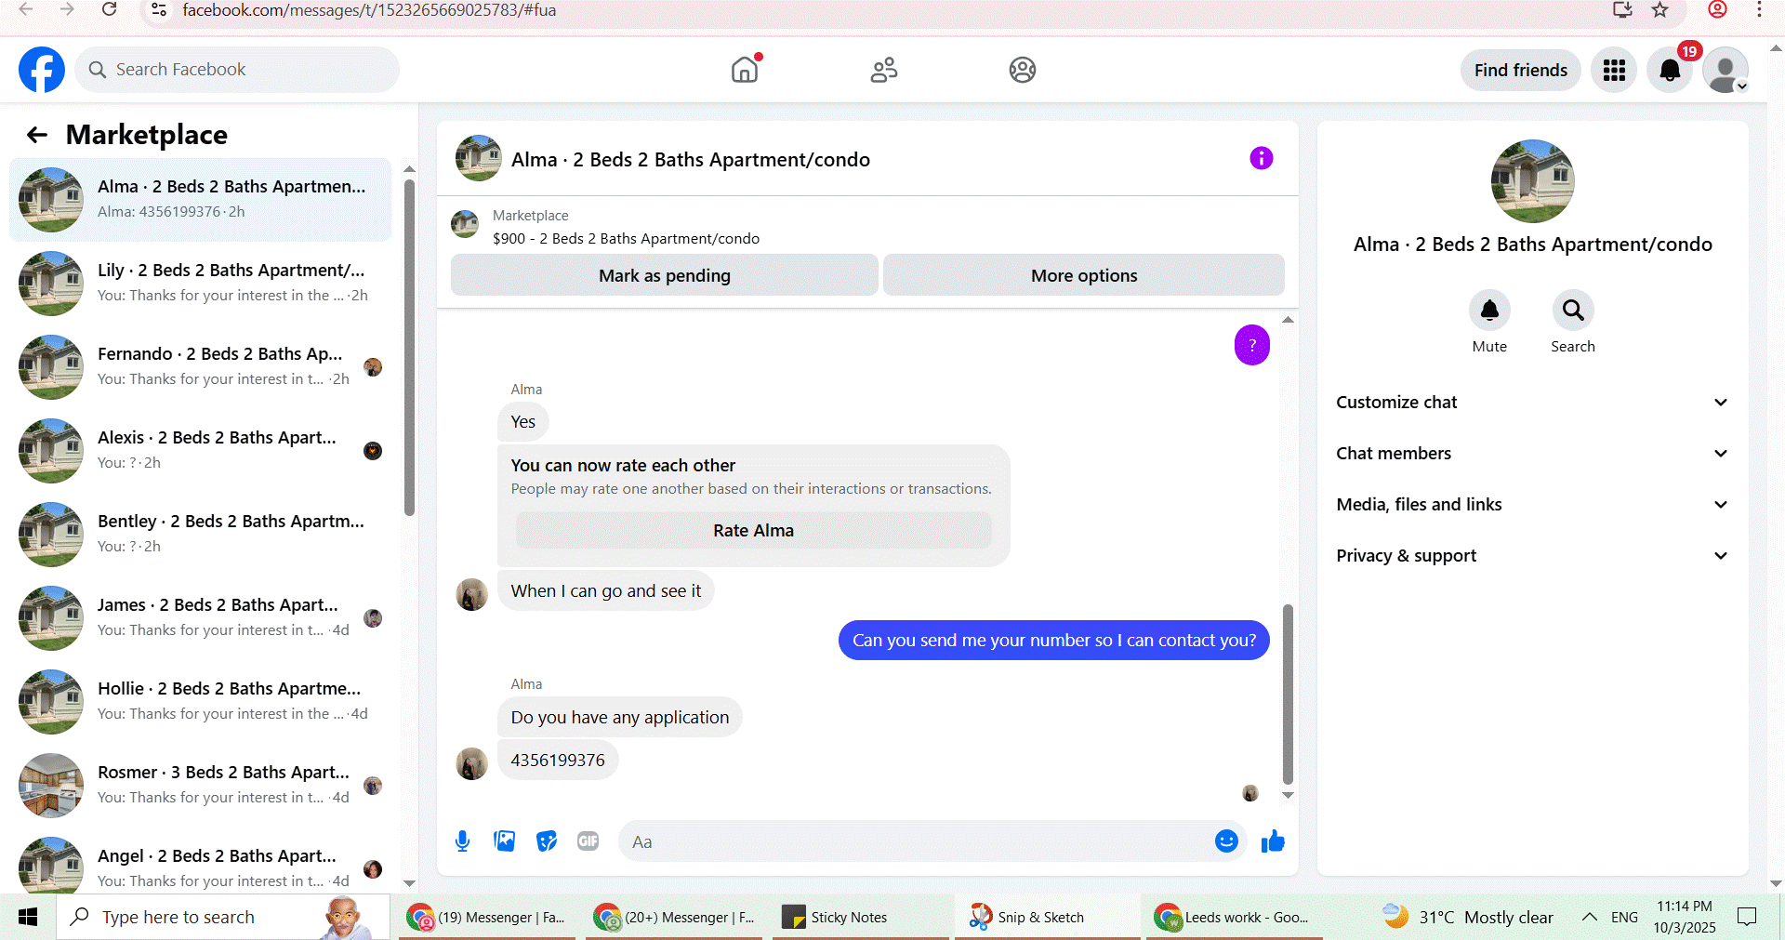The height and width of the screenshot is (940, 1785).
Task: Open the Facebook menu grid icon
Action: 1614,70
